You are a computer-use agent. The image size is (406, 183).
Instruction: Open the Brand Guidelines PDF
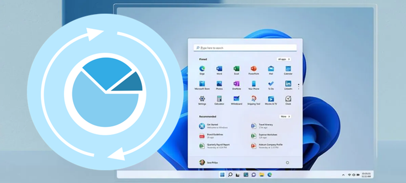click(211, 136)
